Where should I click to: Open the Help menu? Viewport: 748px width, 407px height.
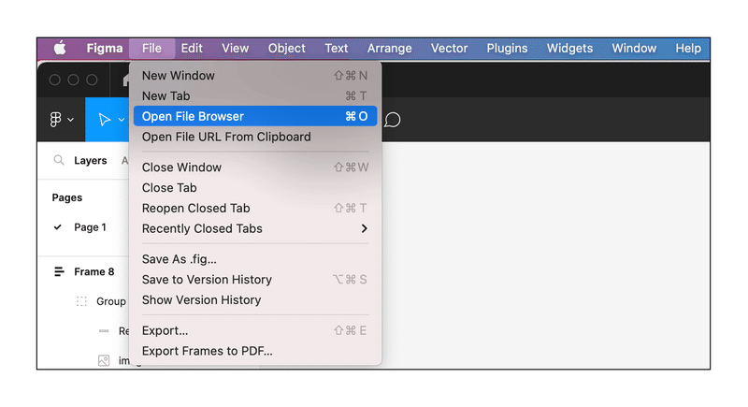[688, 49]
